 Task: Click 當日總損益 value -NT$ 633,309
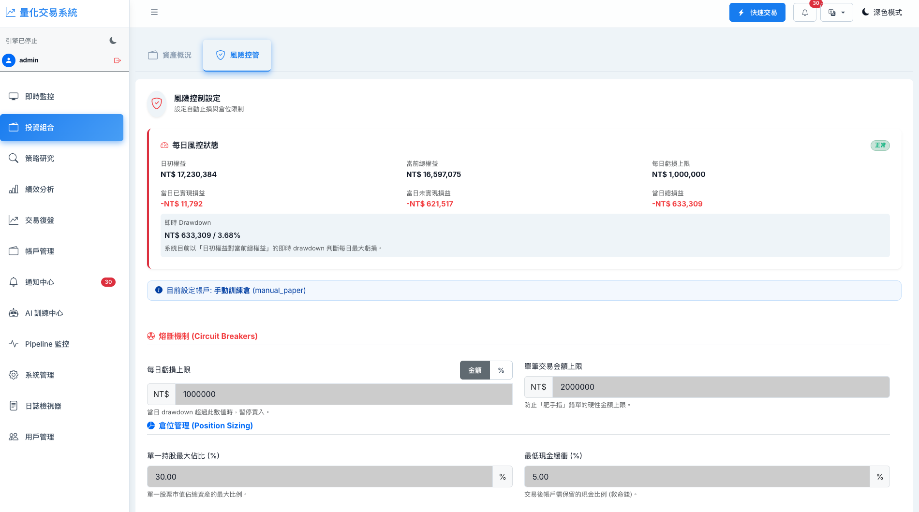coord(677,204)
